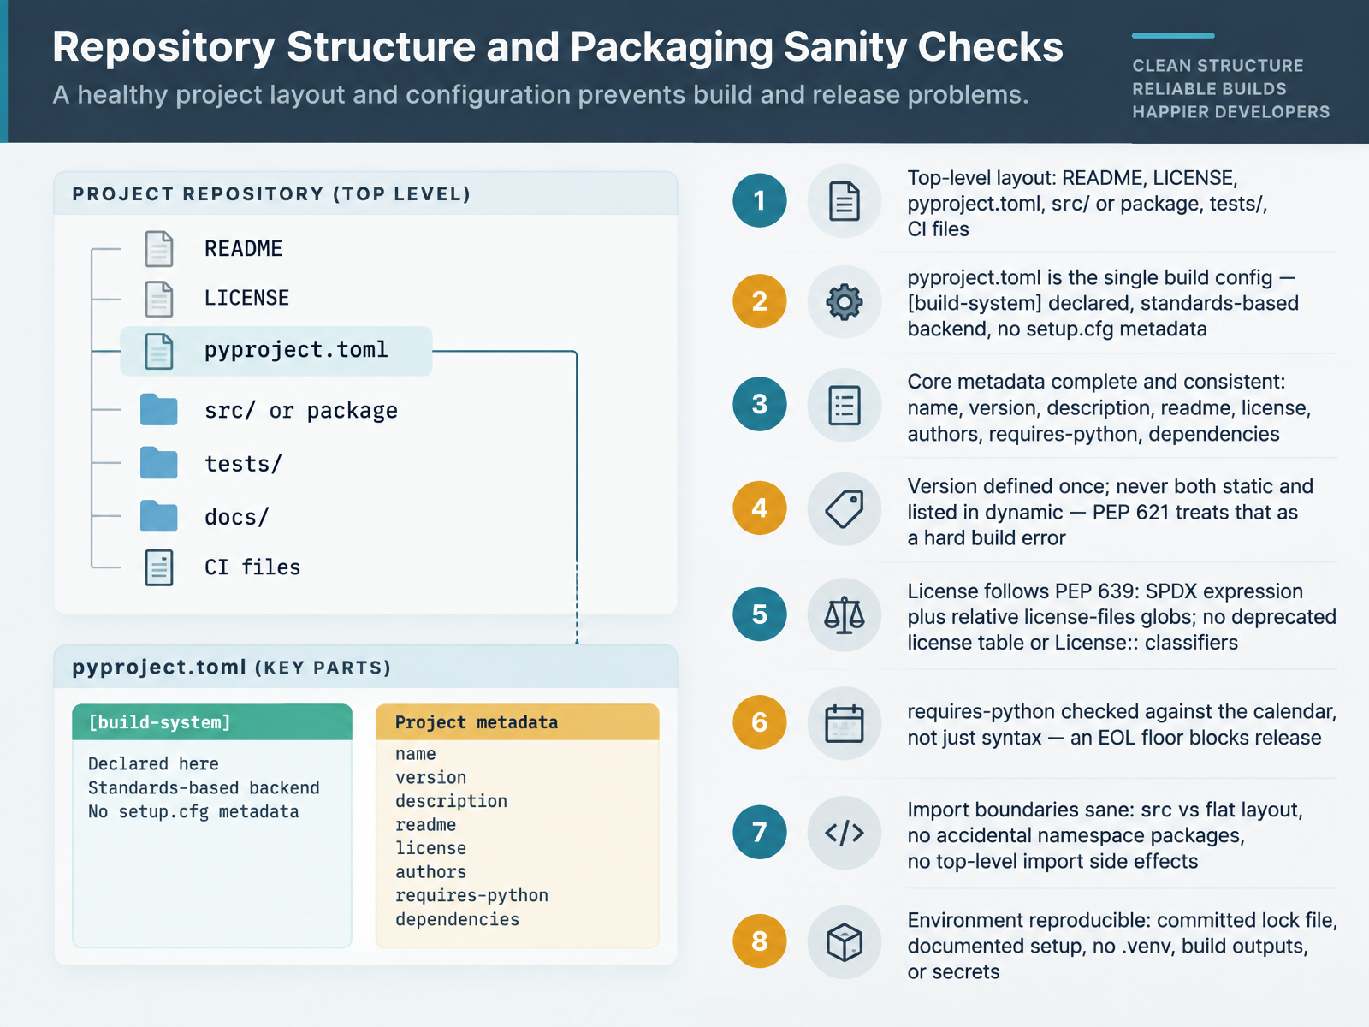Click the calendar icon for requires-python
This screenshot has width=1369, height=1027.
(845, 723)
